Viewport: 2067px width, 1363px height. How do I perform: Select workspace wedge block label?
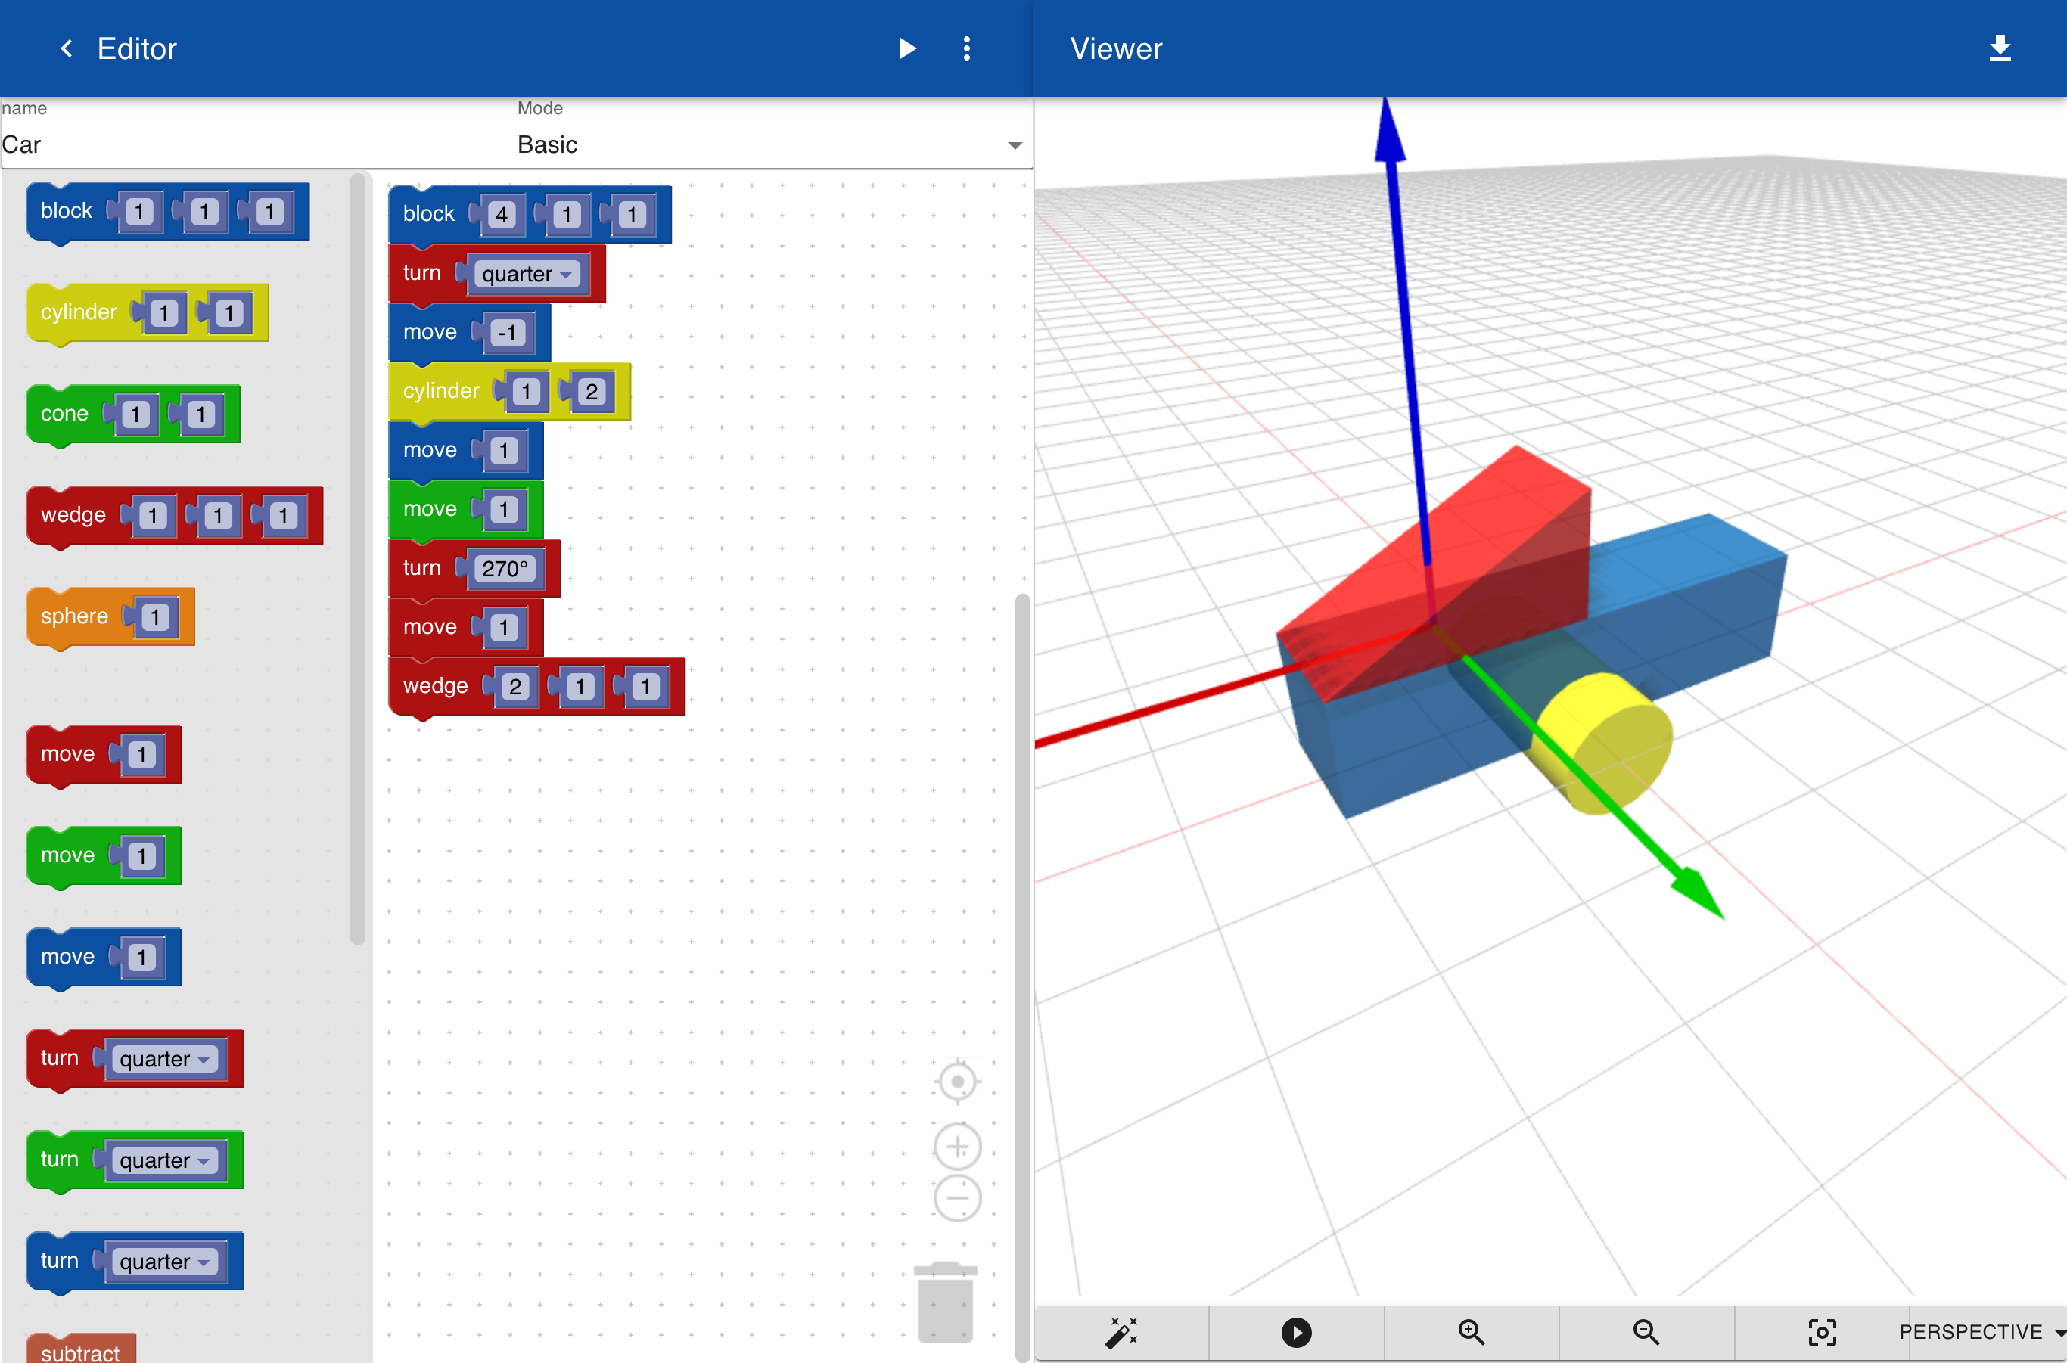point(436,686)
